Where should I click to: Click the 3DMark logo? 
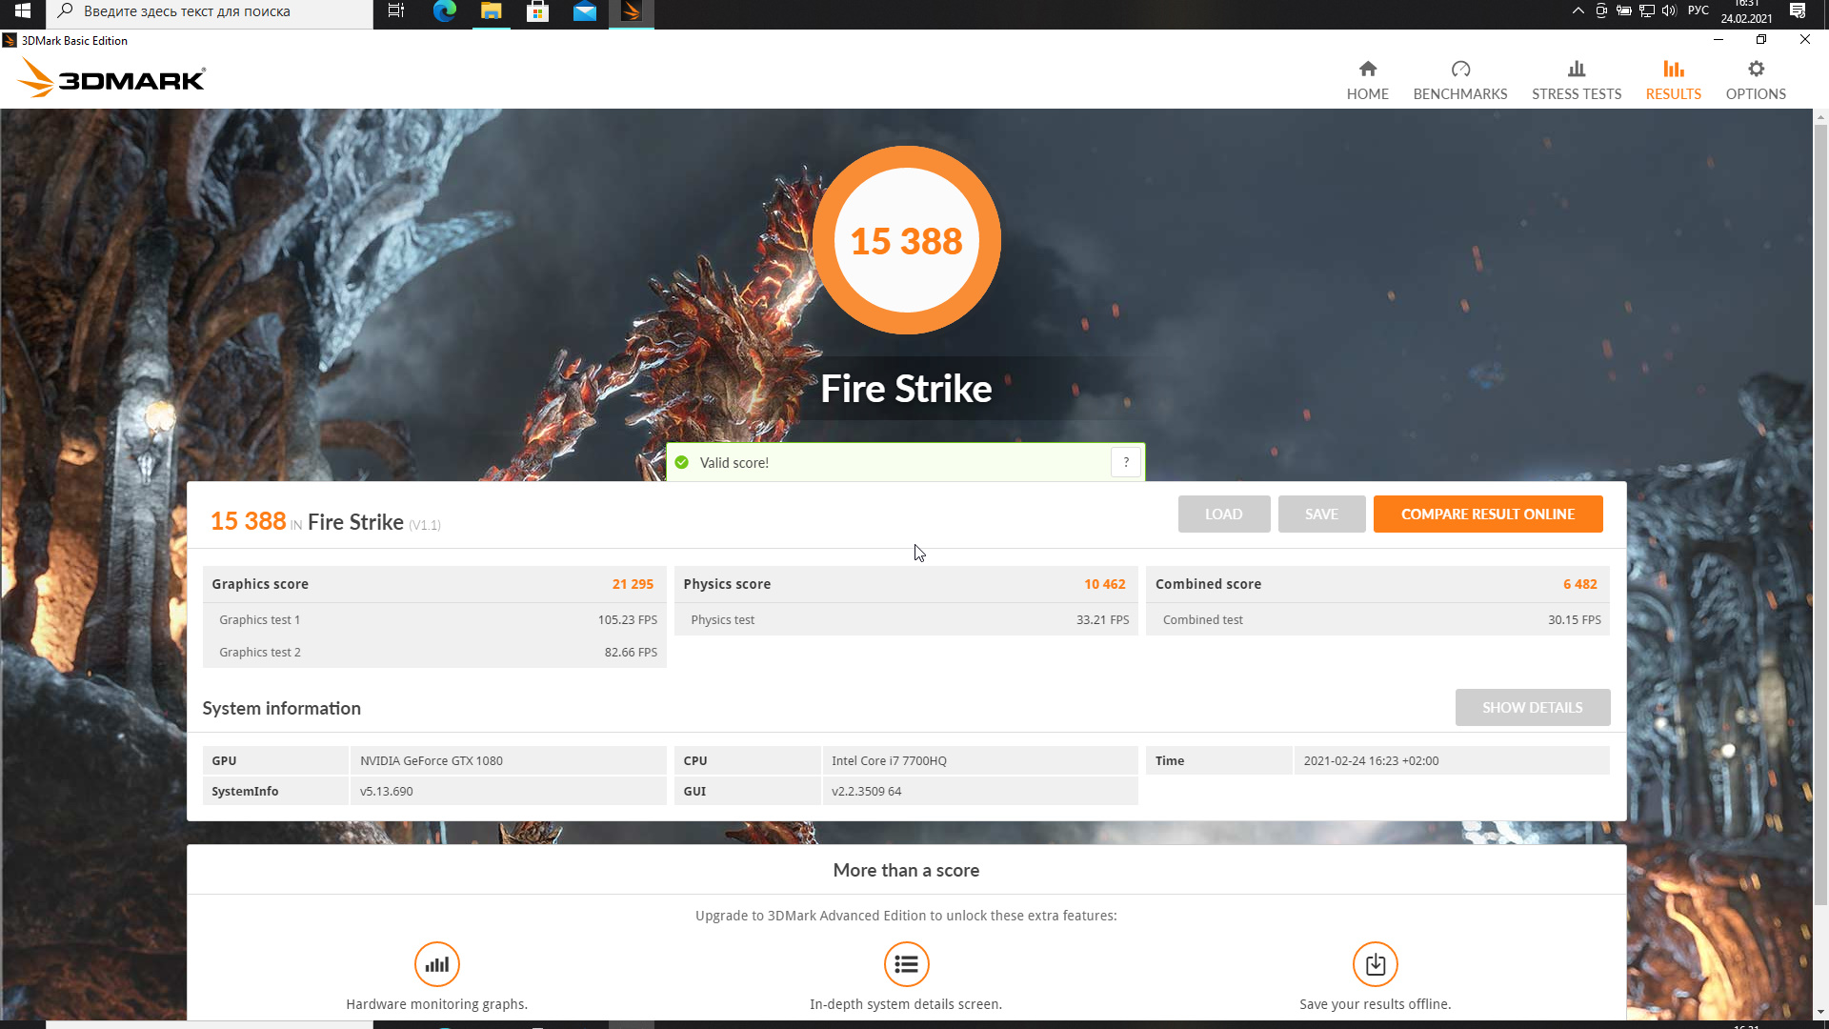coord(111,78)
